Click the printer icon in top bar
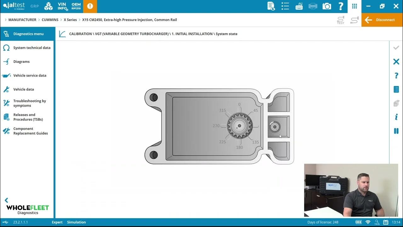The image size is (403, 227). [x=313, y=6]
